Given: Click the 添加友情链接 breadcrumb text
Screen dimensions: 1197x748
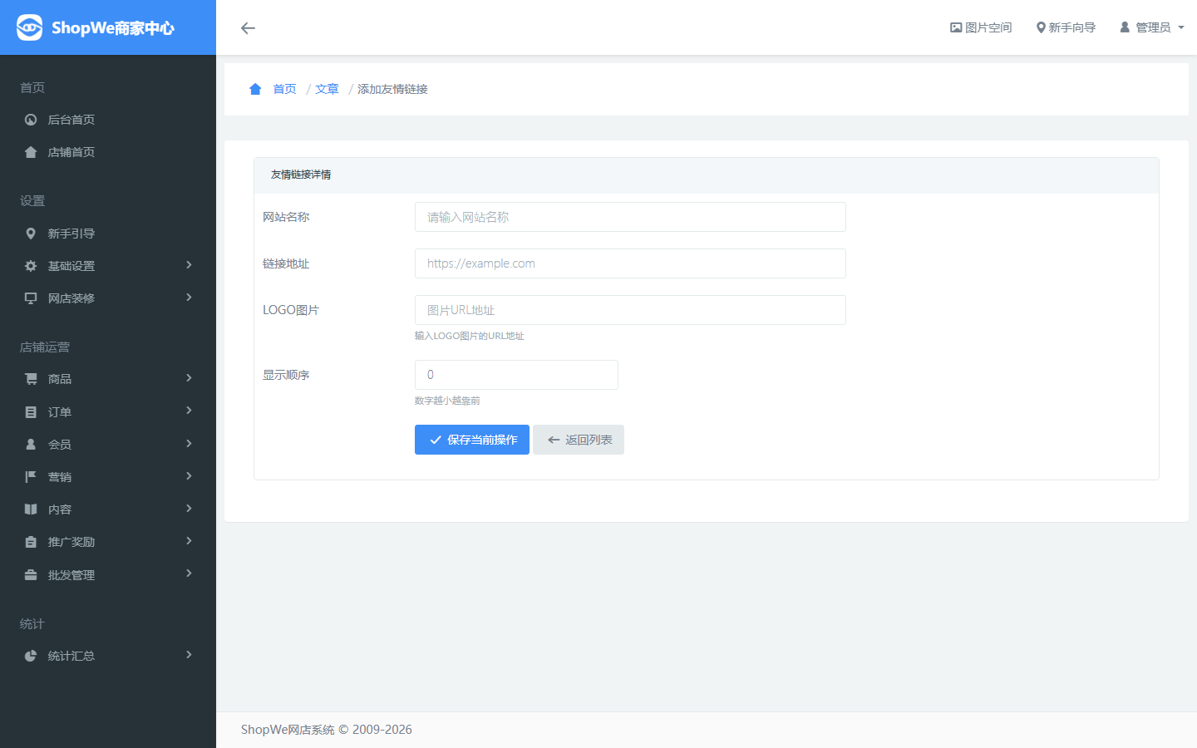Looking at the screenshot, I should pyautogui.click(x=392, y=89).
